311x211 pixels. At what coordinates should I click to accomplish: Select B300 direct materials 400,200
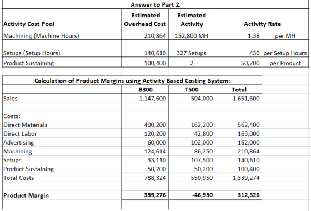click(x=145, y=125)
